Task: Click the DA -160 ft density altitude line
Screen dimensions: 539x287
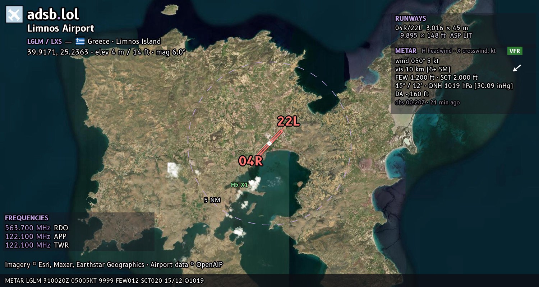Action: [x=412, y=94]
